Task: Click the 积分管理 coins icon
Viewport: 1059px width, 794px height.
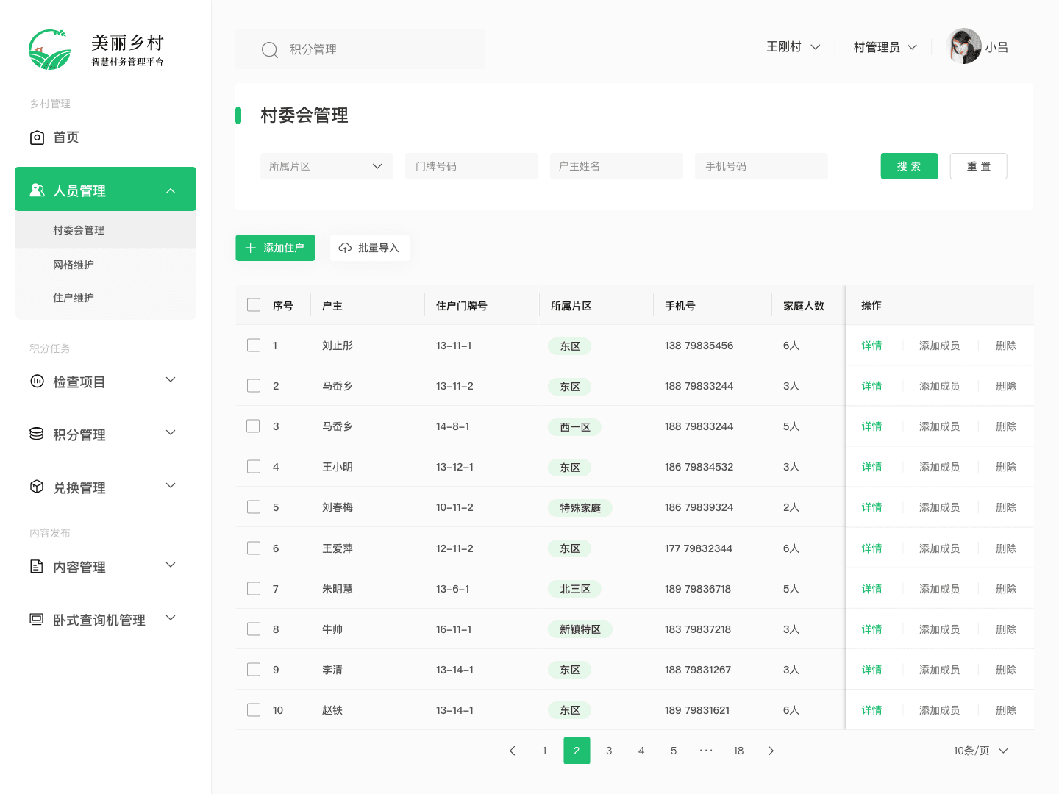Action: click(37, 434)
